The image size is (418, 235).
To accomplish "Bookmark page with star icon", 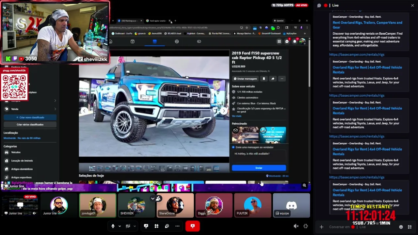I will 247,28.
